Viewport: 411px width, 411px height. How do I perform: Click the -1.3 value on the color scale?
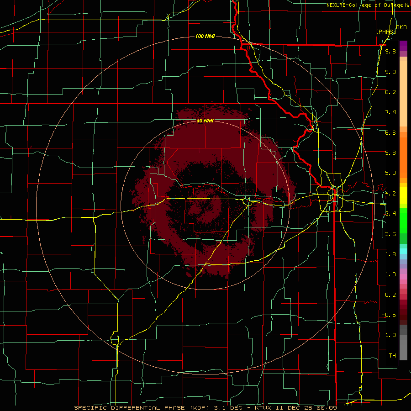389,335
